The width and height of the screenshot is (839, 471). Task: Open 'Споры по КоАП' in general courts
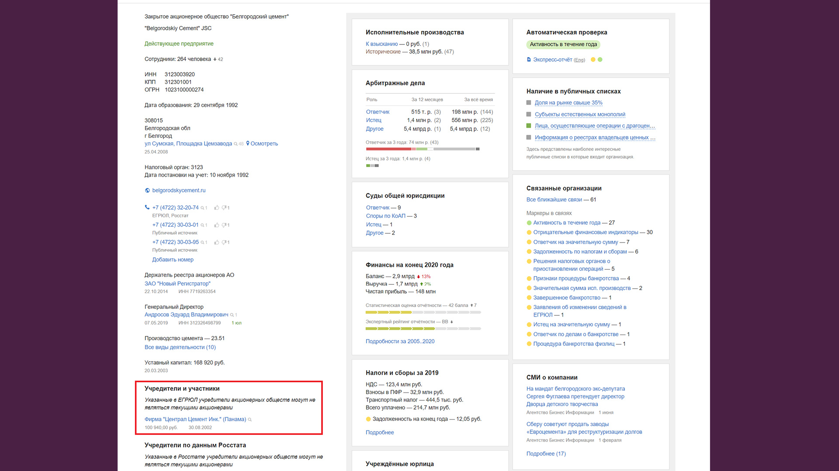coord(386,216)
